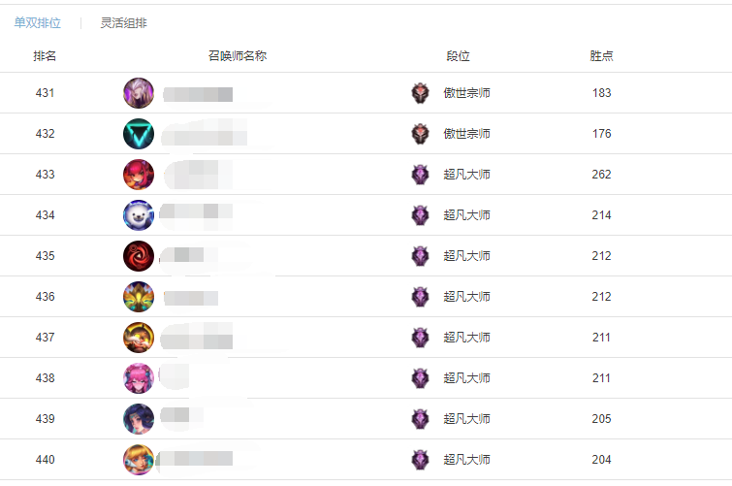Click the 排名 column header
Screen dimensions: 732x486
click(x=45, y=56)
